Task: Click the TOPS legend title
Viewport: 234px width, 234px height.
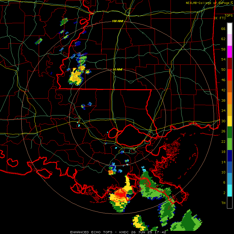Action: [x=229, y=15]
